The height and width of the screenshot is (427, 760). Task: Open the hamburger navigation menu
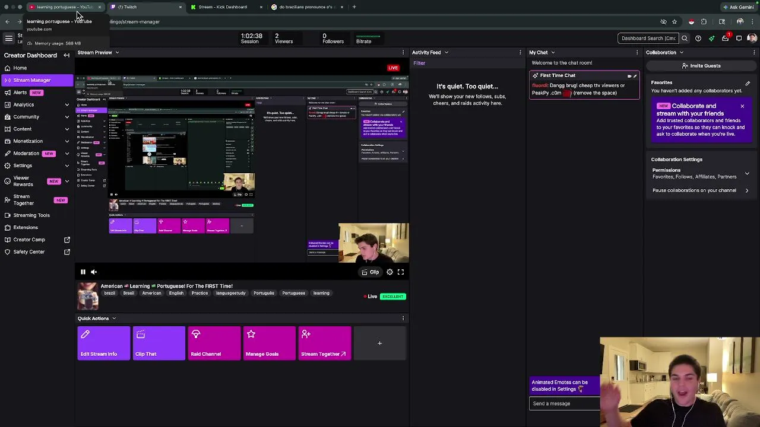point(9,38)
